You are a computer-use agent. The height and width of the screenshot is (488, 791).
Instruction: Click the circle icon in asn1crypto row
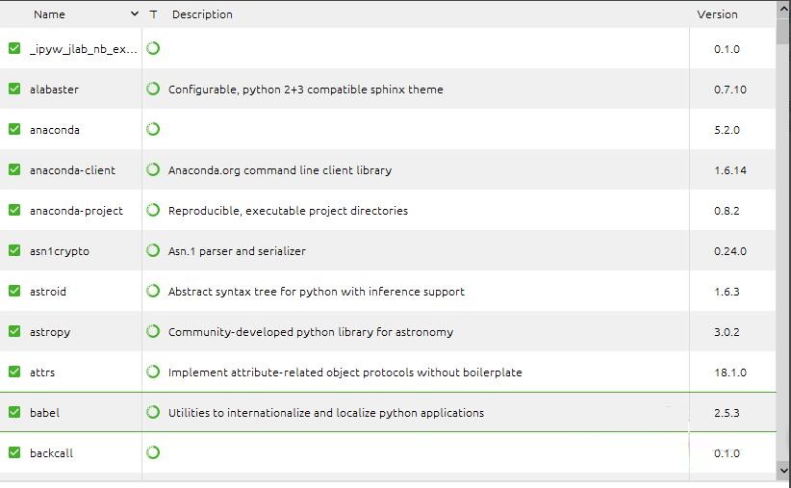[x=153, y=250]
